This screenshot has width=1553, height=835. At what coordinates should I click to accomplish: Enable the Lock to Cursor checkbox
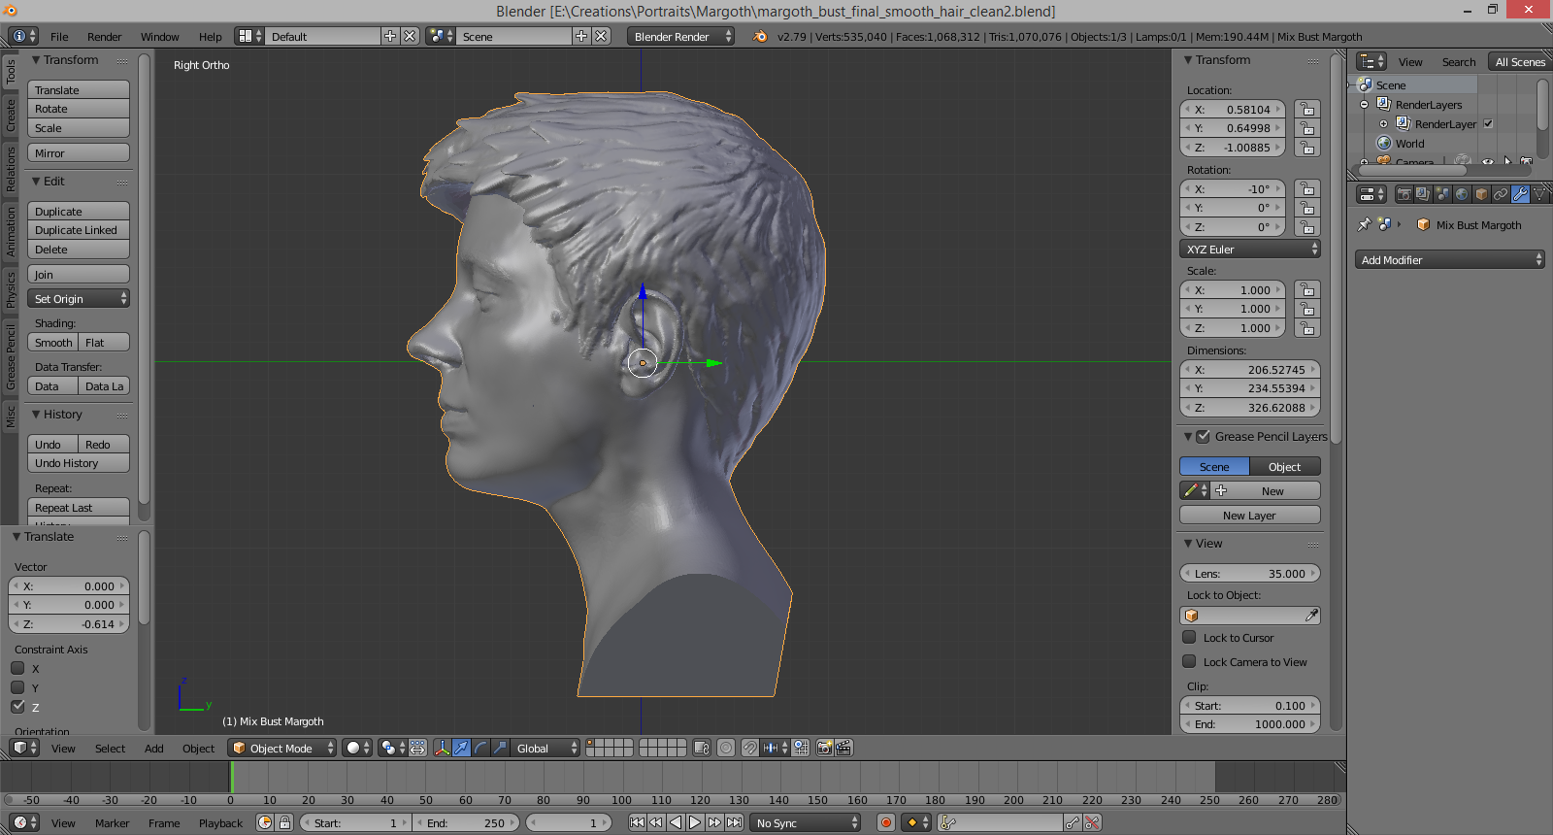click(1189, 638)
